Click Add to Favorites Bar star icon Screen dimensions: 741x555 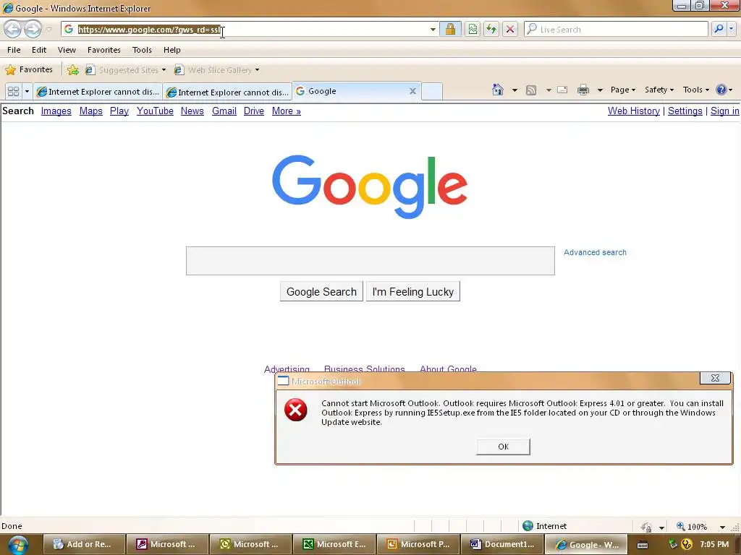[73, 70]
